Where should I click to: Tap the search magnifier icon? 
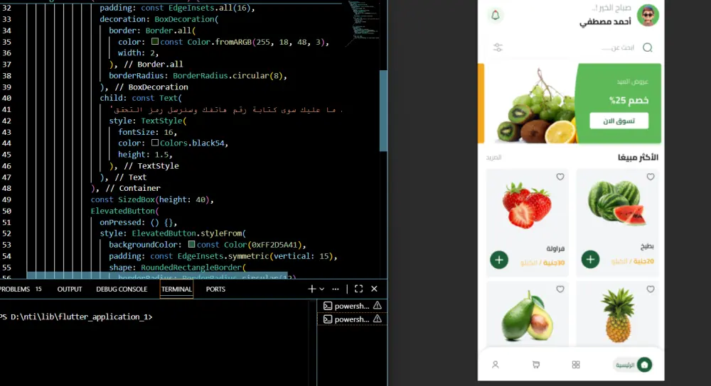coord(648,48)
